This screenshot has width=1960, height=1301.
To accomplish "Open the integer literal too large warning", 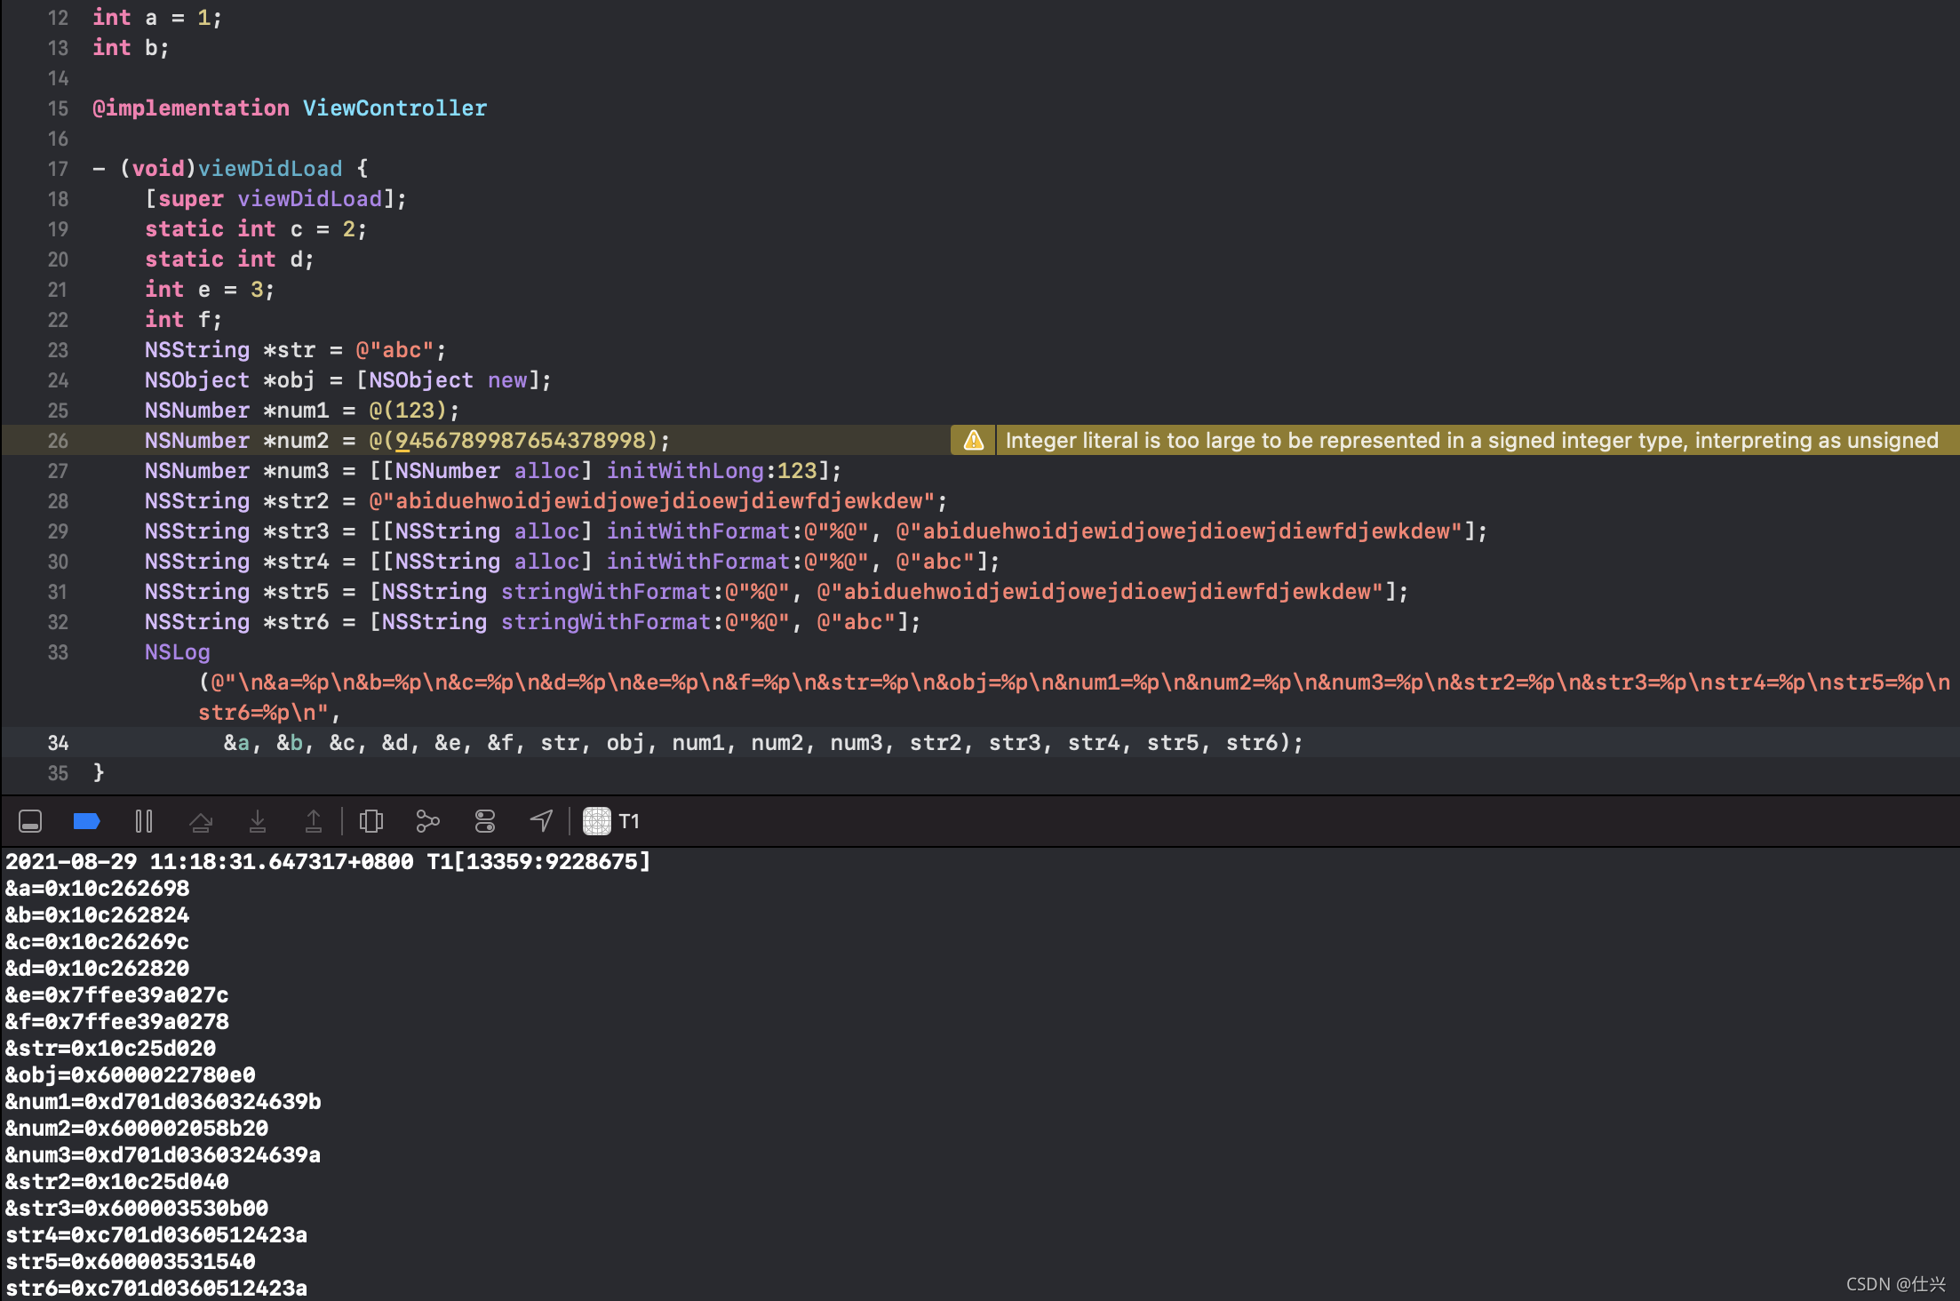I will click(x=1470, y=441).
